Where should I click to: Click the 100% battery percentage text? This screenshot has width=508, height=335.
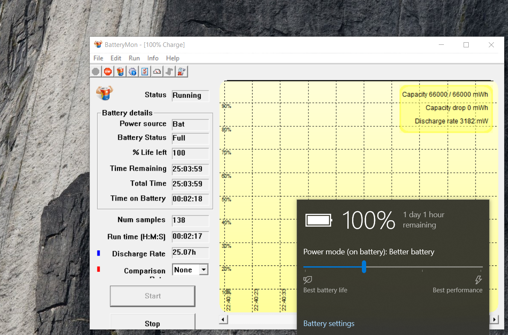click(x=368, y=221)
